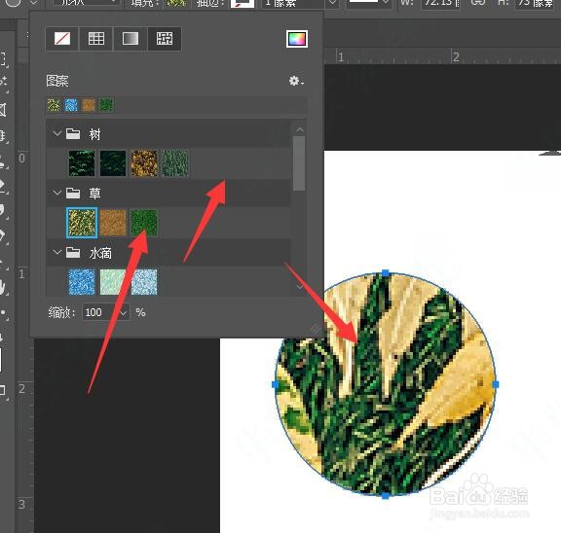The height and width of the screenshot is (533, 561).
Task: Collapse the 水滴 pattern group
Action: (x=56, y=252)
